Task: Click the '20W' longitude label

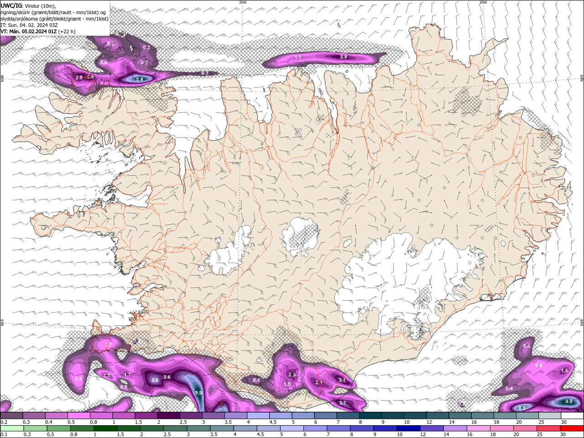Action: (243, 2)
